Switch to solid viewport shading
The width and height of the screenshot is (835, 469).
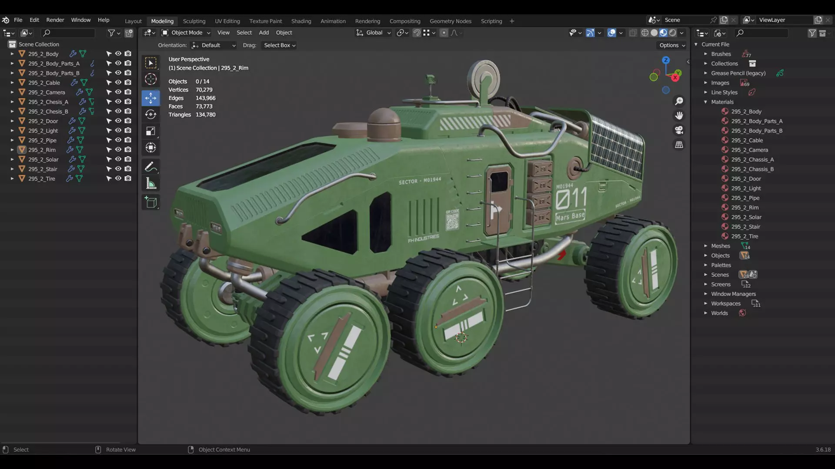pos(654,33)
